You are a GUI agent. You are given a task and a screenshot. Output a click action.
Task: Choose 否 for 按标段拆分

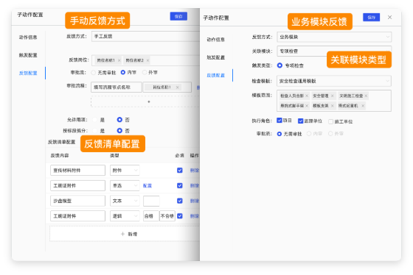[x=119, y=130]
